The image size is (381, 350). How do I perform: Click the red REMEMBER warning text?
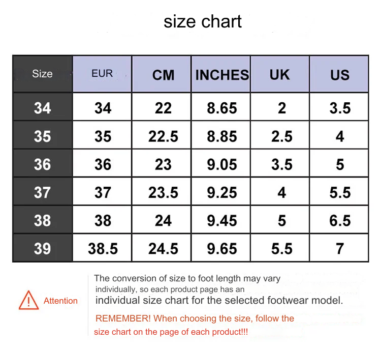pyautogui.click(x=195, y=319)
